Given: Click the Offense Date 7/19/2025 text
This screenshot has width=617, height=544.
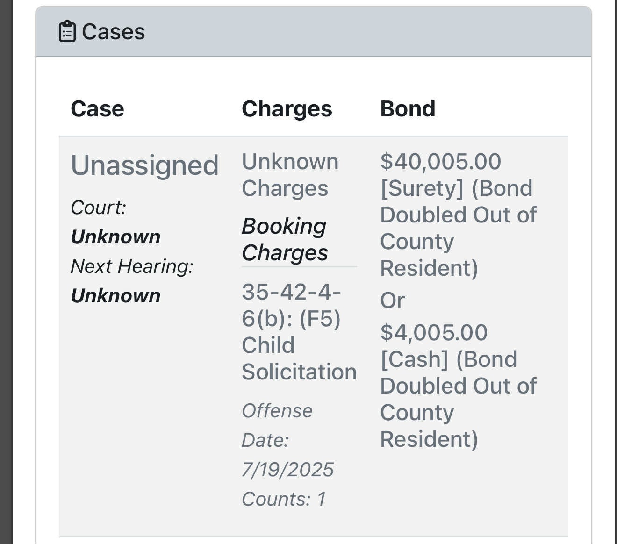Looking at the screenshot, I should point(287,440).
